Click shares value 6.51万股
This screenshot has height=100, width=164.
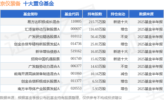[x=99, y=81]
